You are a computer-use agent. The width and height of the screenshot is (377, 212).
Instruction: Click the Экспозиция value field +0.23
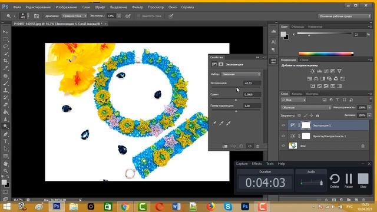pyautogui.click(x=252, y=83)
